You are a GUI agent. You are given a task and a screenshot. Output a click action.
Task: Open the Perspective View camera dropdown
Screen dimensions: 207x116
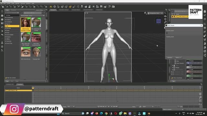(x=155, y=13)
